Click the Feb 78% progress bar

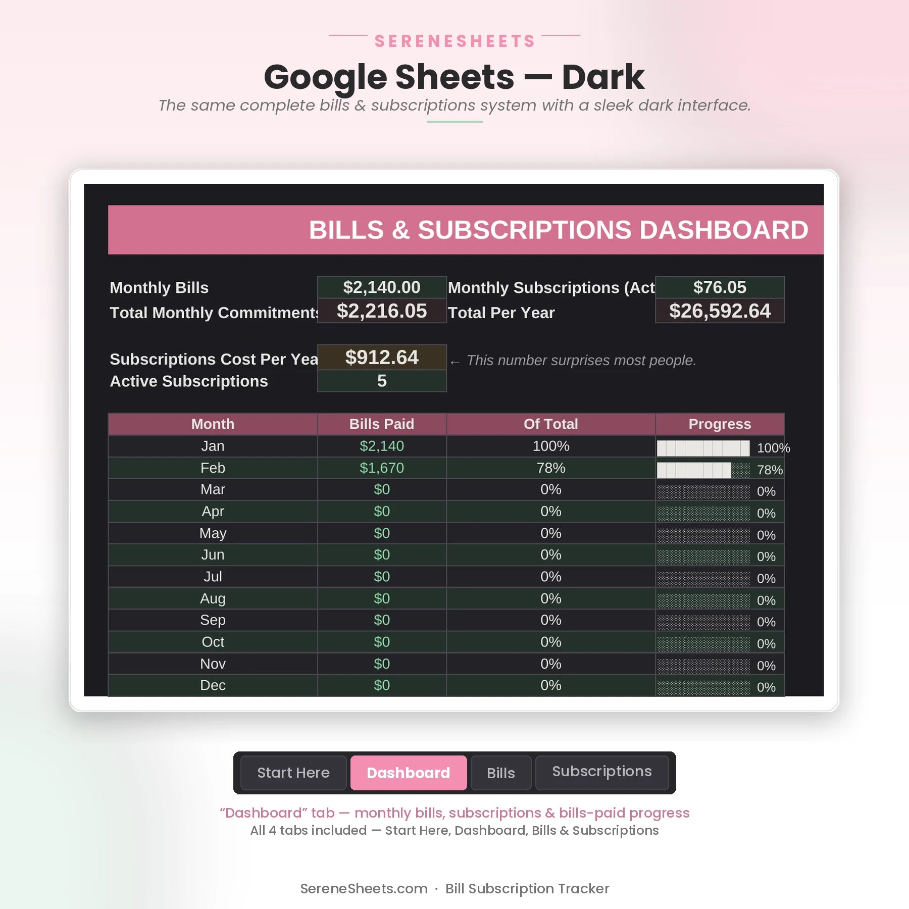click(x=703, y=470)
